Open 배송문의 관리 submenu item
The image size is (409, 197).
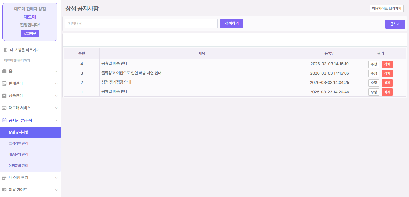coord(18,154)
